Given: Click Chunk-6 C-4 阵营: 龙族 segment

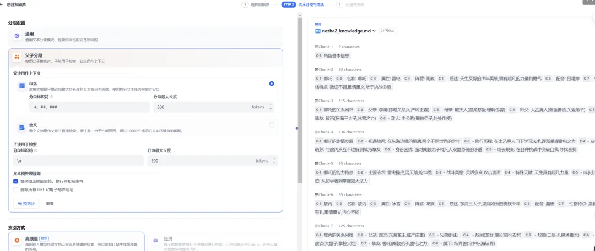Looking at the screenshot, I should click(x=420, y=203).
